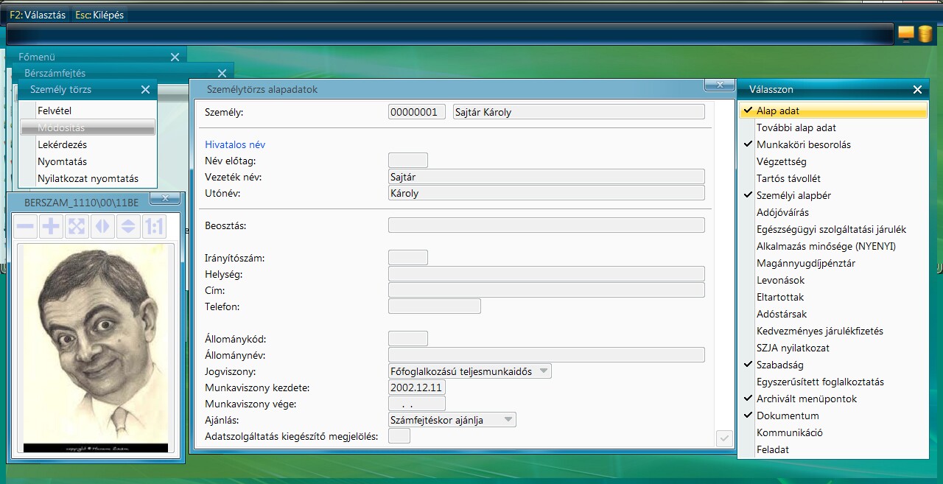Click the fit width horizontal arrows icon
The width and height of the screenshot is (943, 484).
pyautogui.click(x=102, y=227)
